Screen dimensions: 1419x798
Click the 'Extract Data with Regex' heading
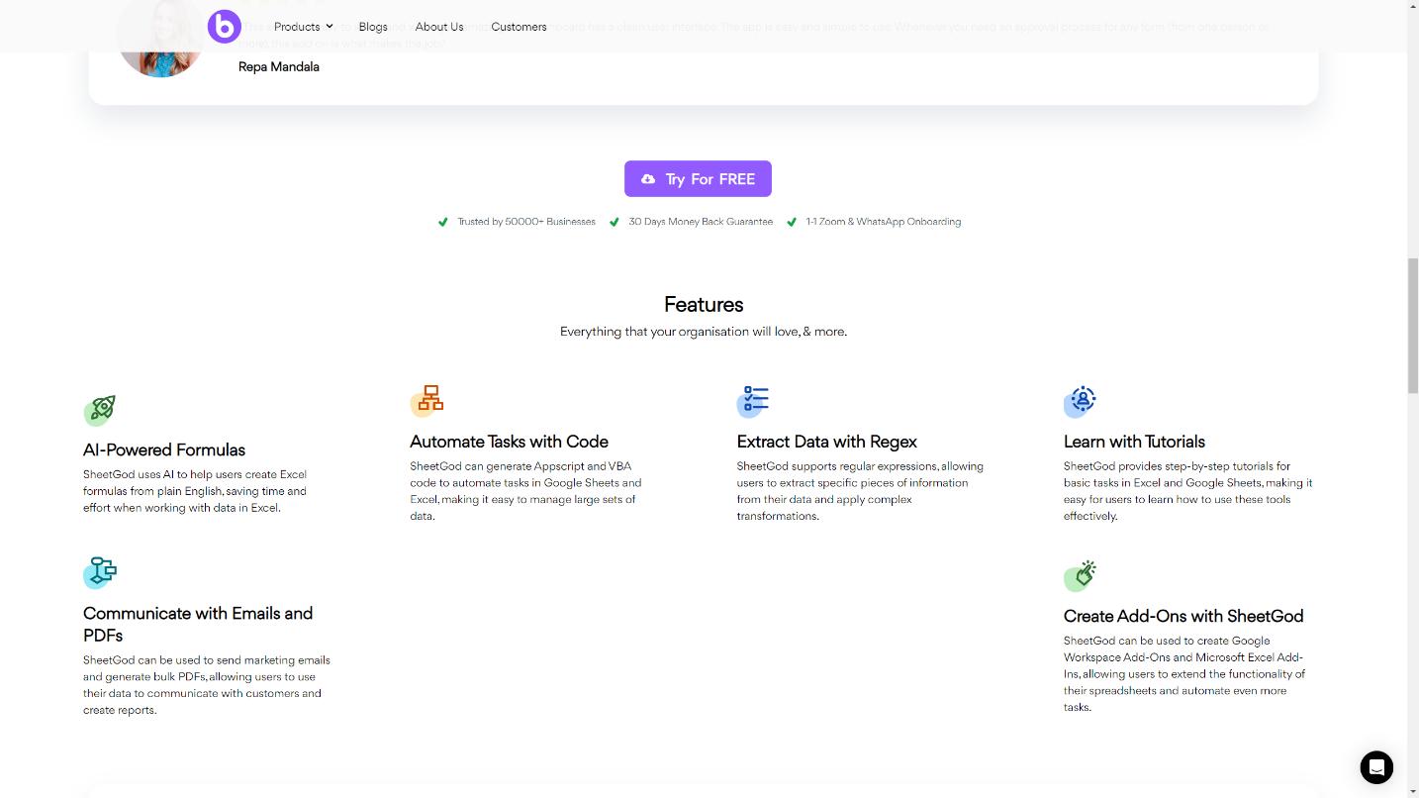827,442
